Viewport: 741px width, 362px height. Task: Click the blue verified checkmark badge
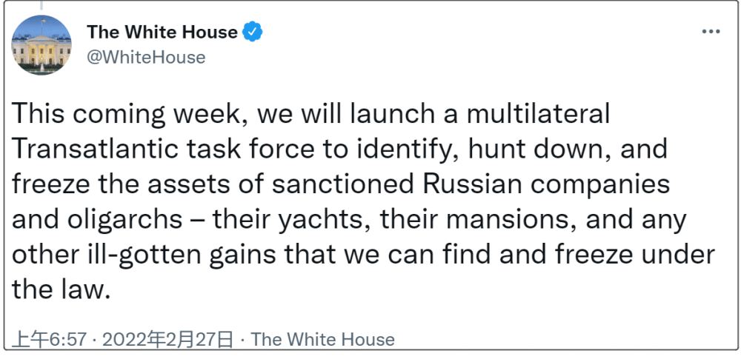click(253, 32)
